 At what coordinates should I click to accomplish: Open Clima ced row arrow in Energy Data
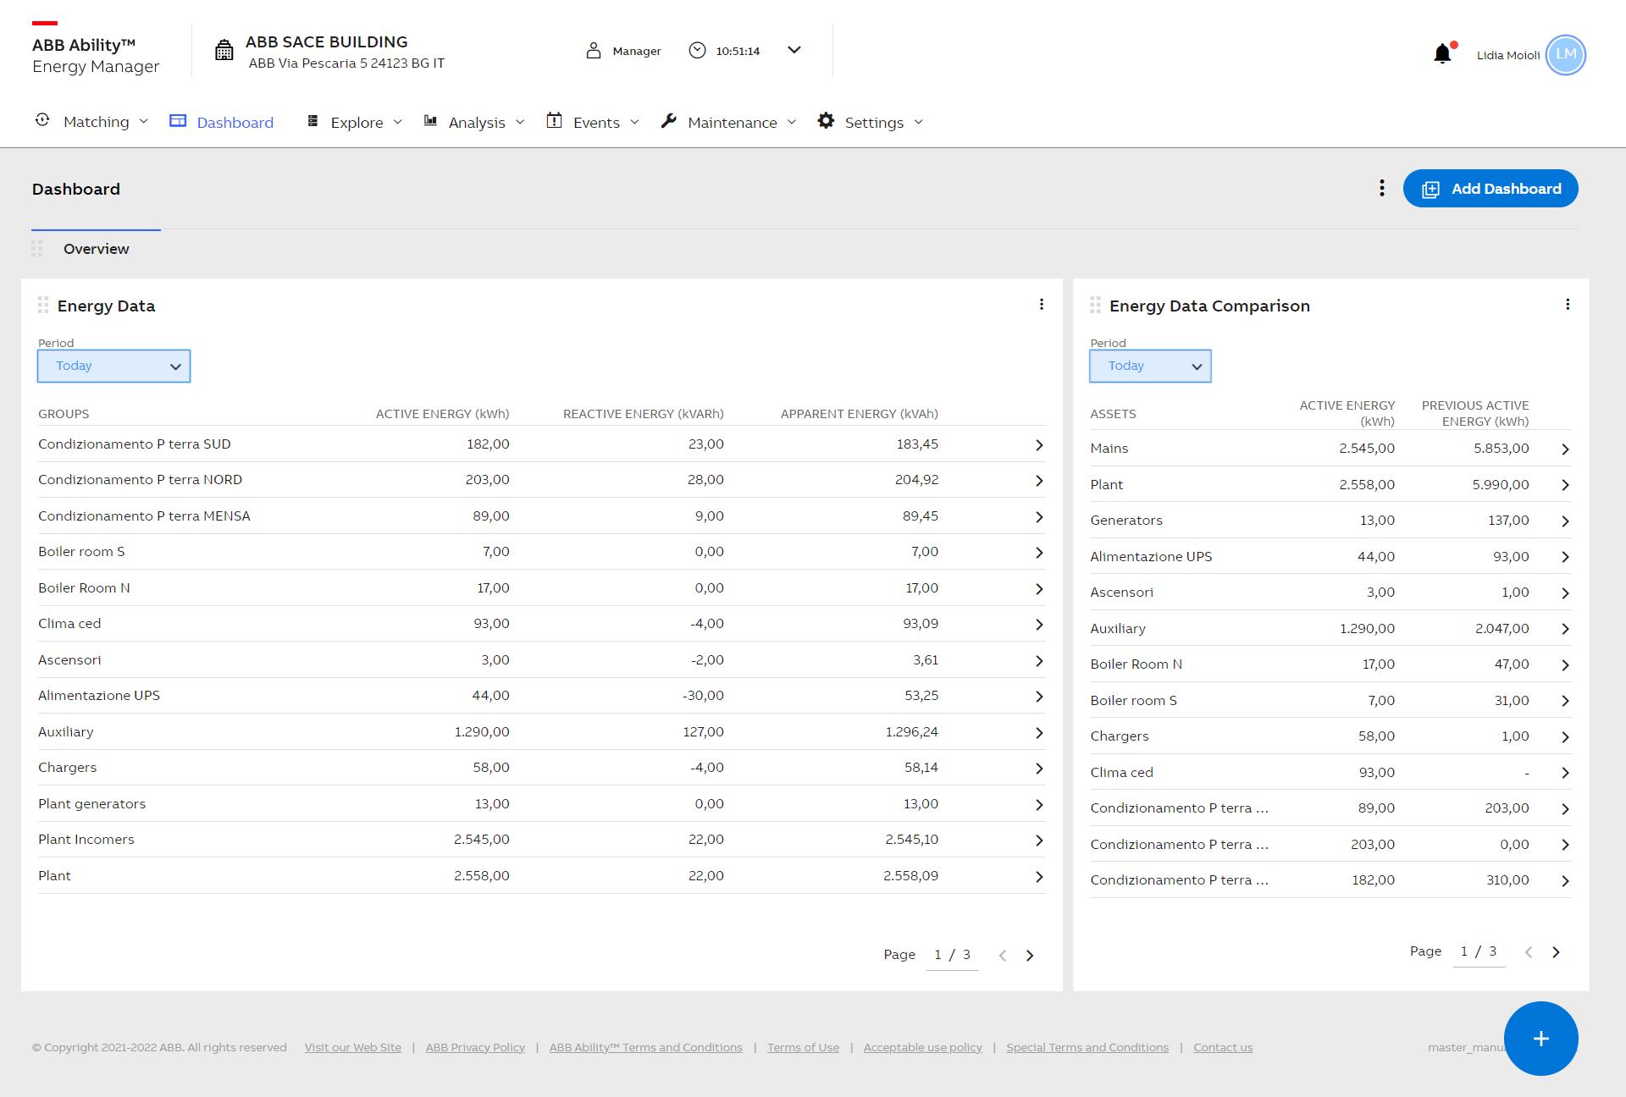(x=1039, y=625)
